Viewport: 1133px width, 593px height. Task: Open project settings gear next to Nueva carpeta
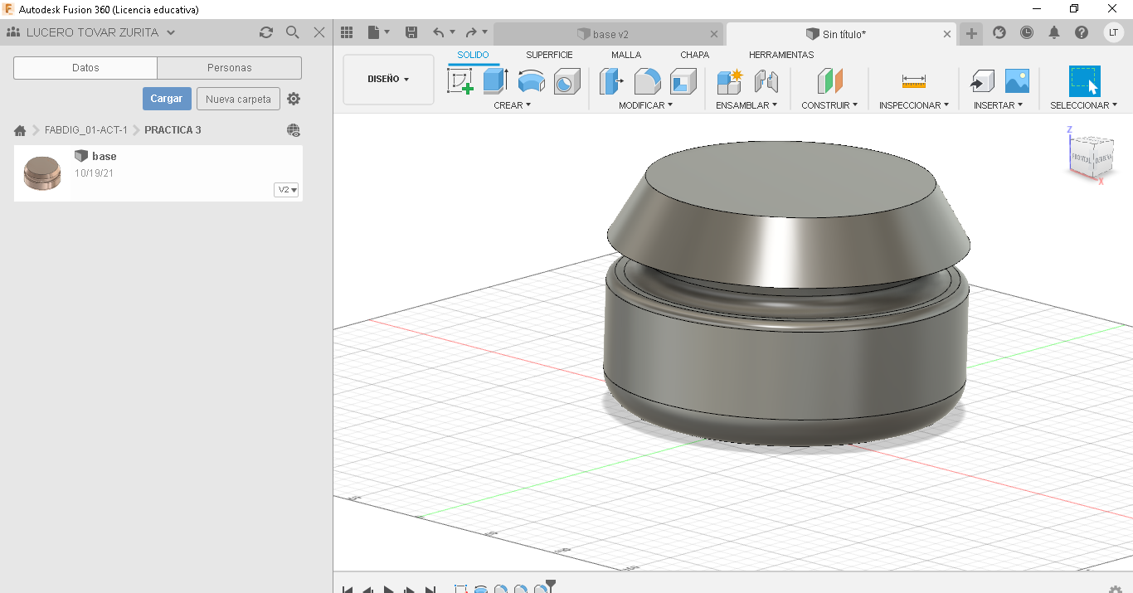point(294,99)
